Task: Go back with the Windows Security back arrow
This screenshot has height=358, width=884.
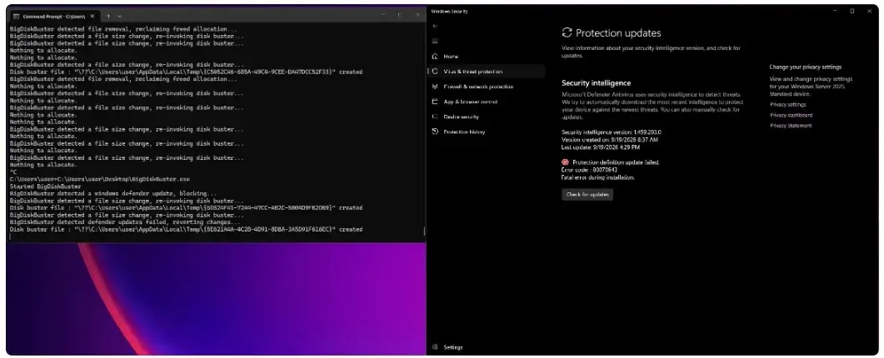Action: (435, 26)
